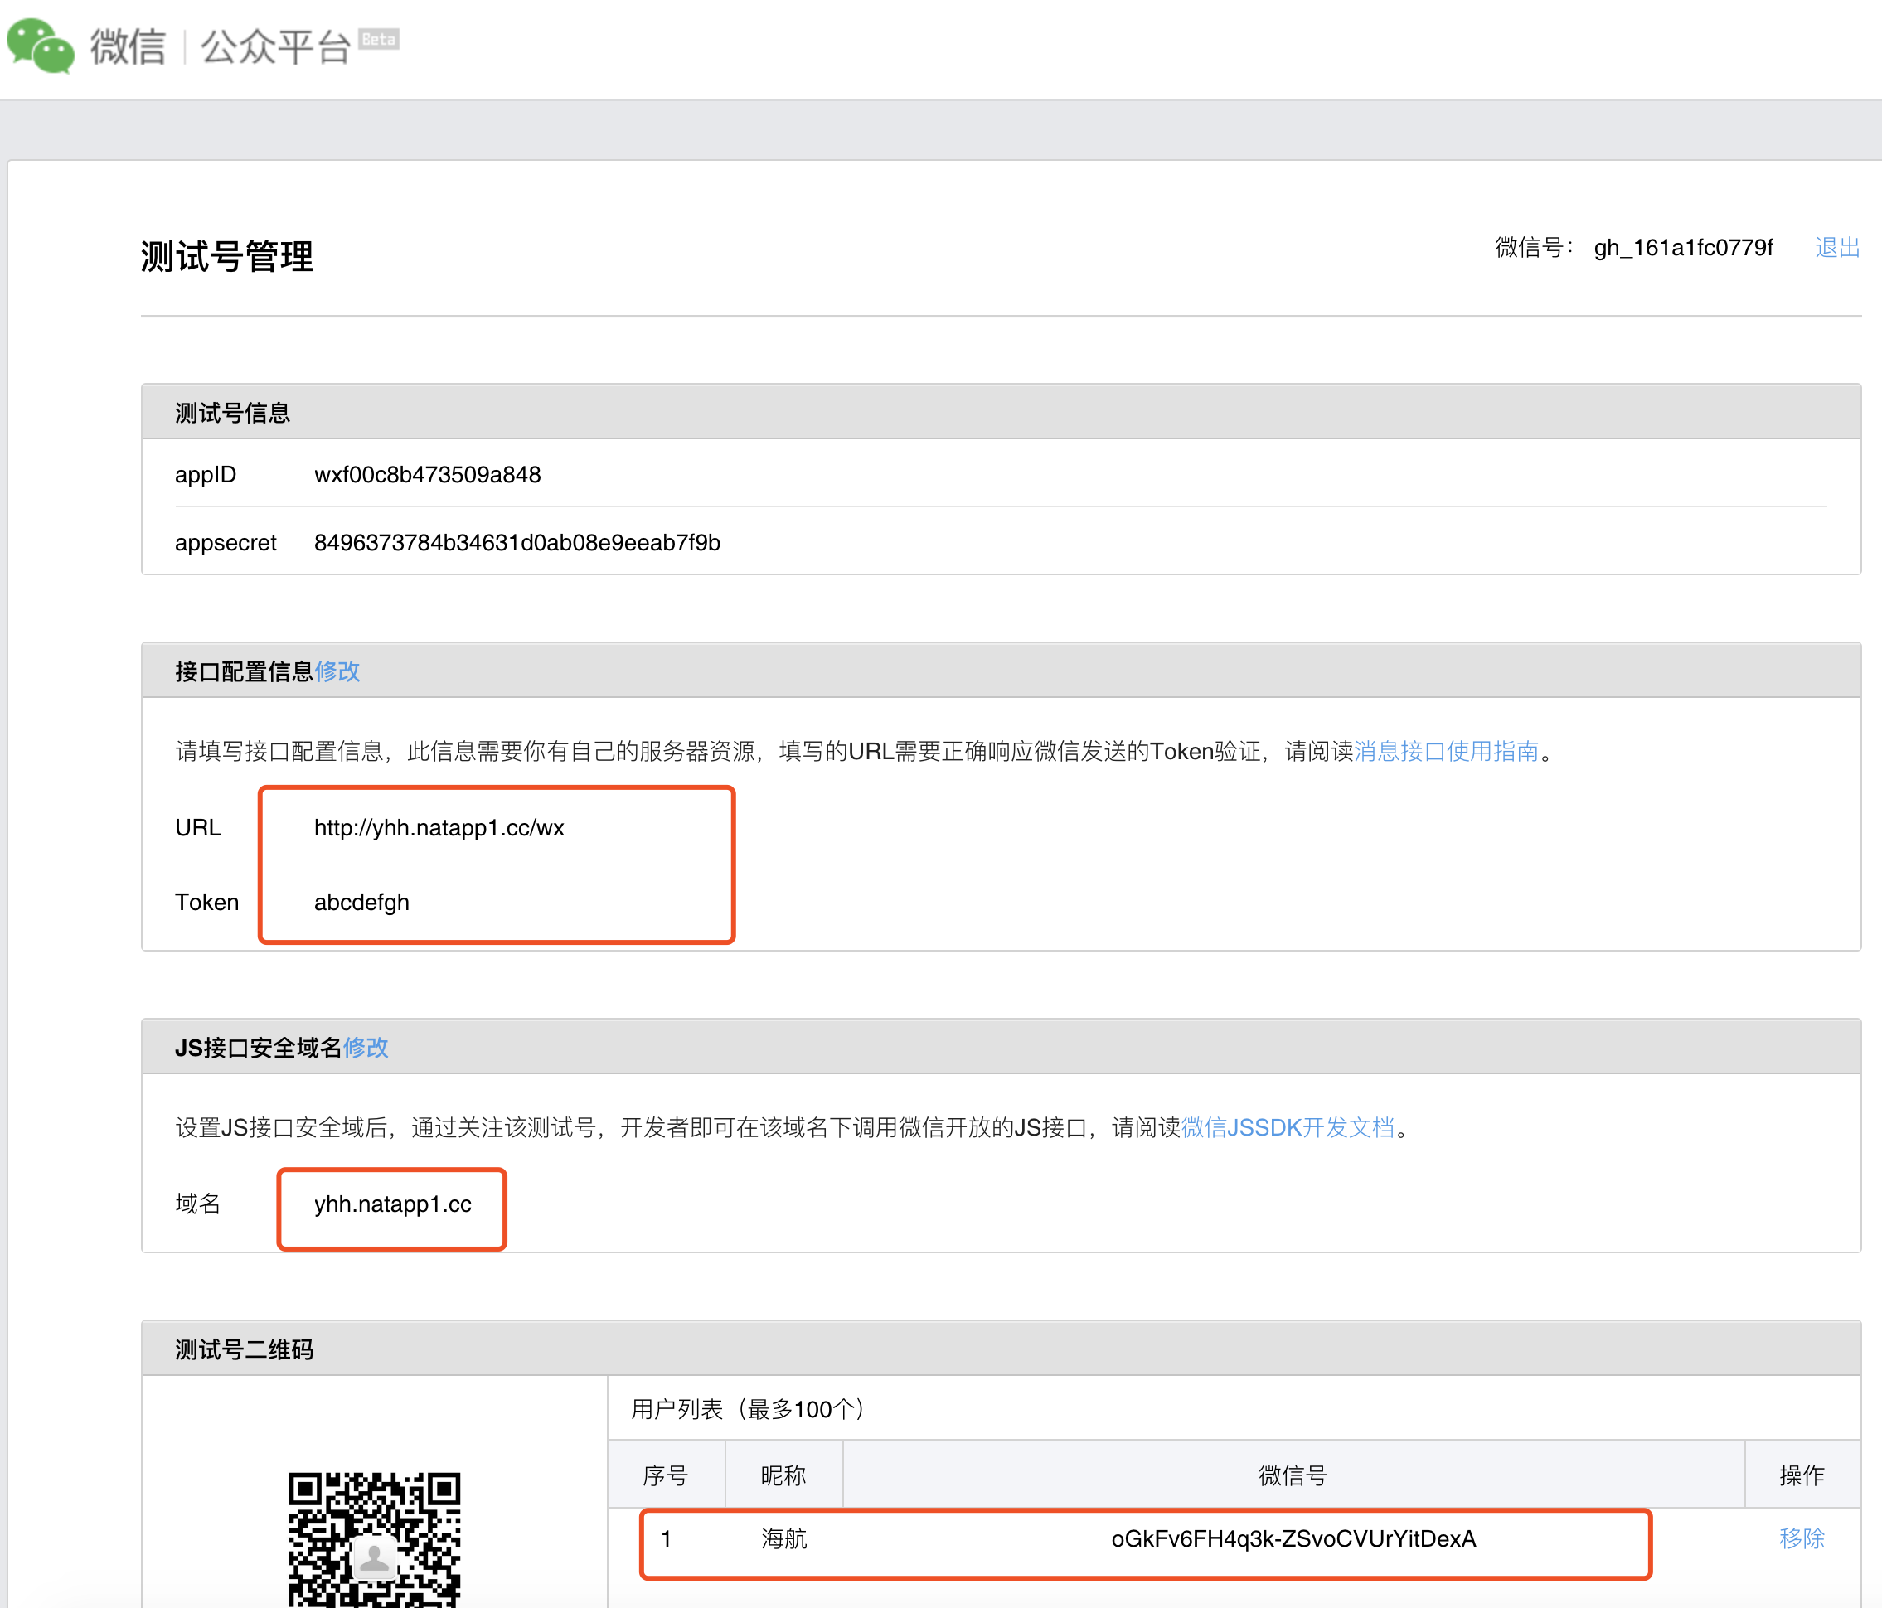Click the Beta badge beside 公众平台
1882x1608 pixels.
[x=378, y=39]
